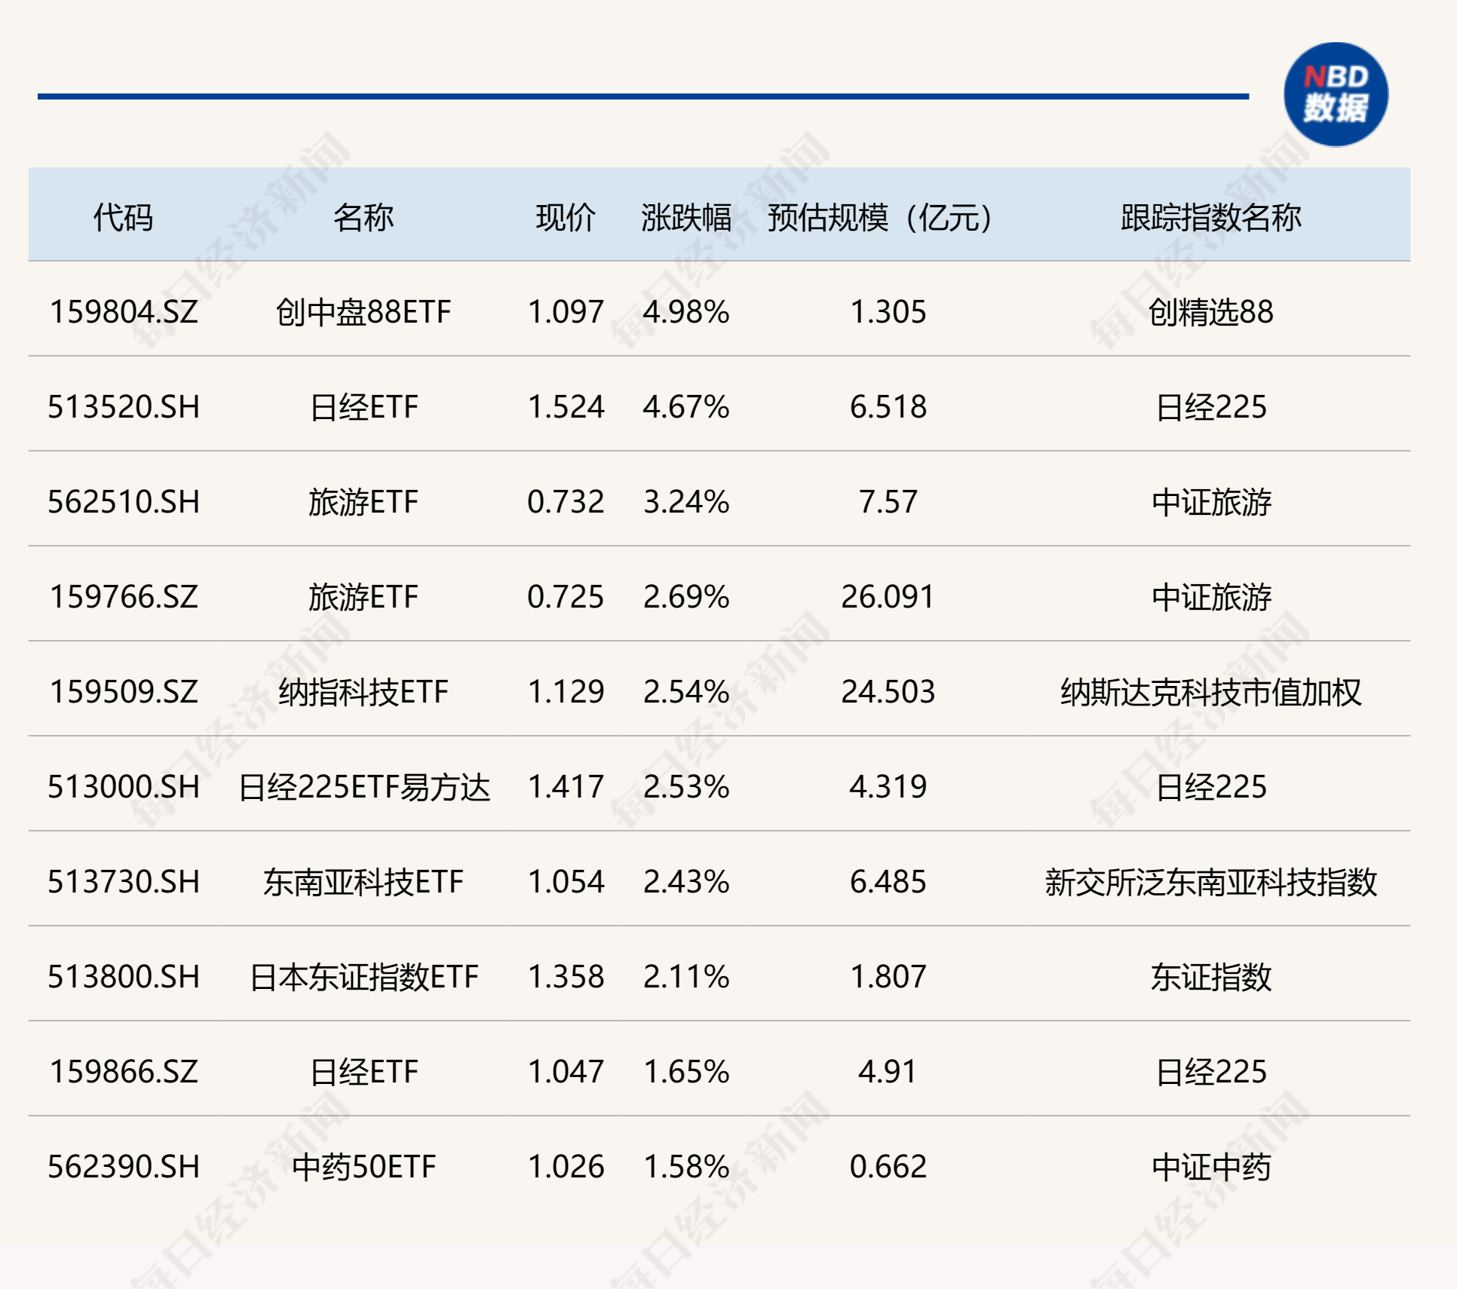The height and width of the screenshot is (1289, 1457).
Task: Select 创中盘88ETF name cell
Action: (363, 312)
